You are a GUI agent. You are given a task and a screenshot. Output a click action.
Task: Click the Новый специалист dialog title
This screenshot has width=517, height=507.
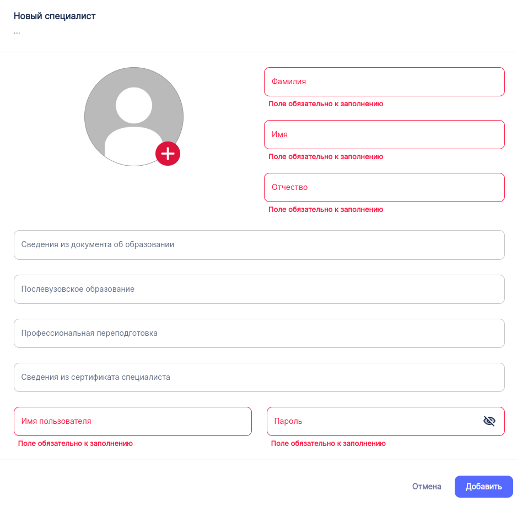point(55,16)
